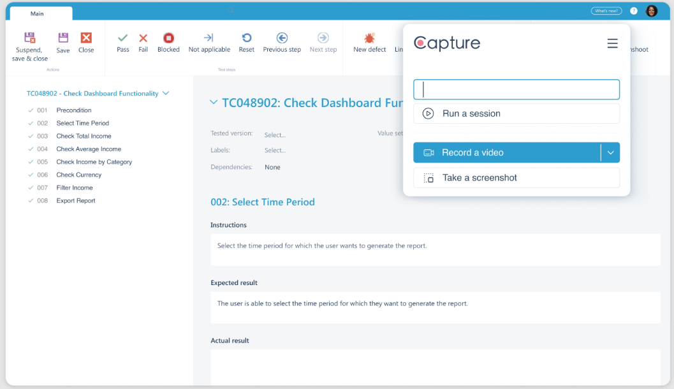Expand Record a video dropdown arrow
The width and height of the screenshot is (674, 389).
pyautogui.click(x=610, y=153)
